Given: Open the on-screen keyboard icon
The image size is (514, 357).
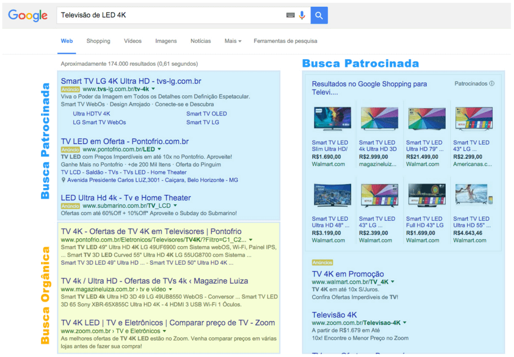Looking at the screenshot, I should tap(290, 15).
